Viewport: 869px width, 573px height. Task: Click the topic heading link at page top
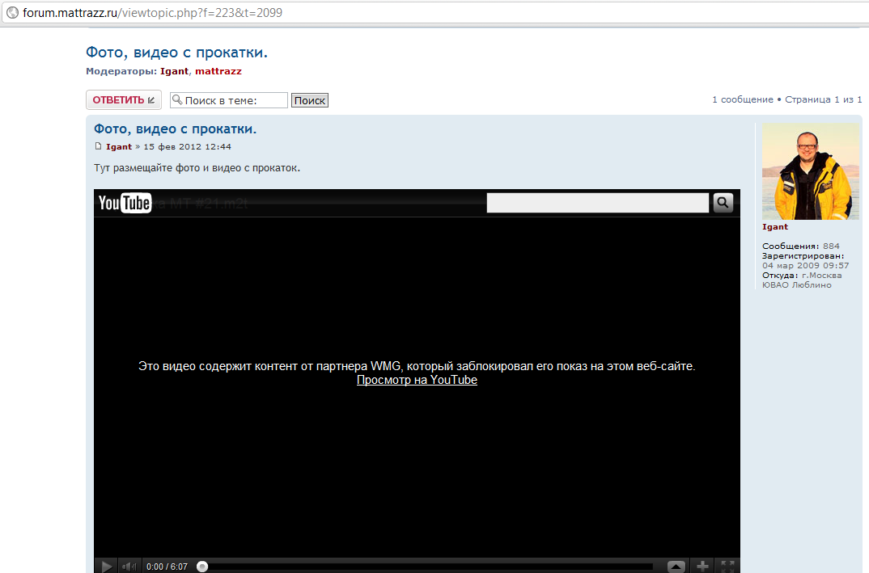click(x=176, y=53)
